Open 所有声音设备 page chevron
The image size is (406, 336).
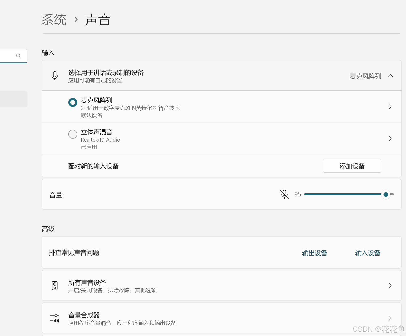coord(390,286)
